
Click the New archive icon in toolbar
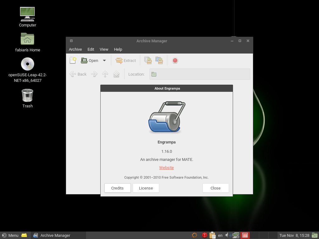73,60
